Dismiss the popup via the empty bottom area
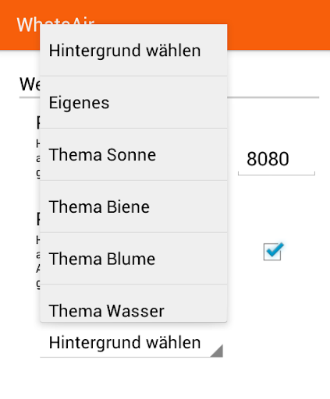 (x=165, y=378)
